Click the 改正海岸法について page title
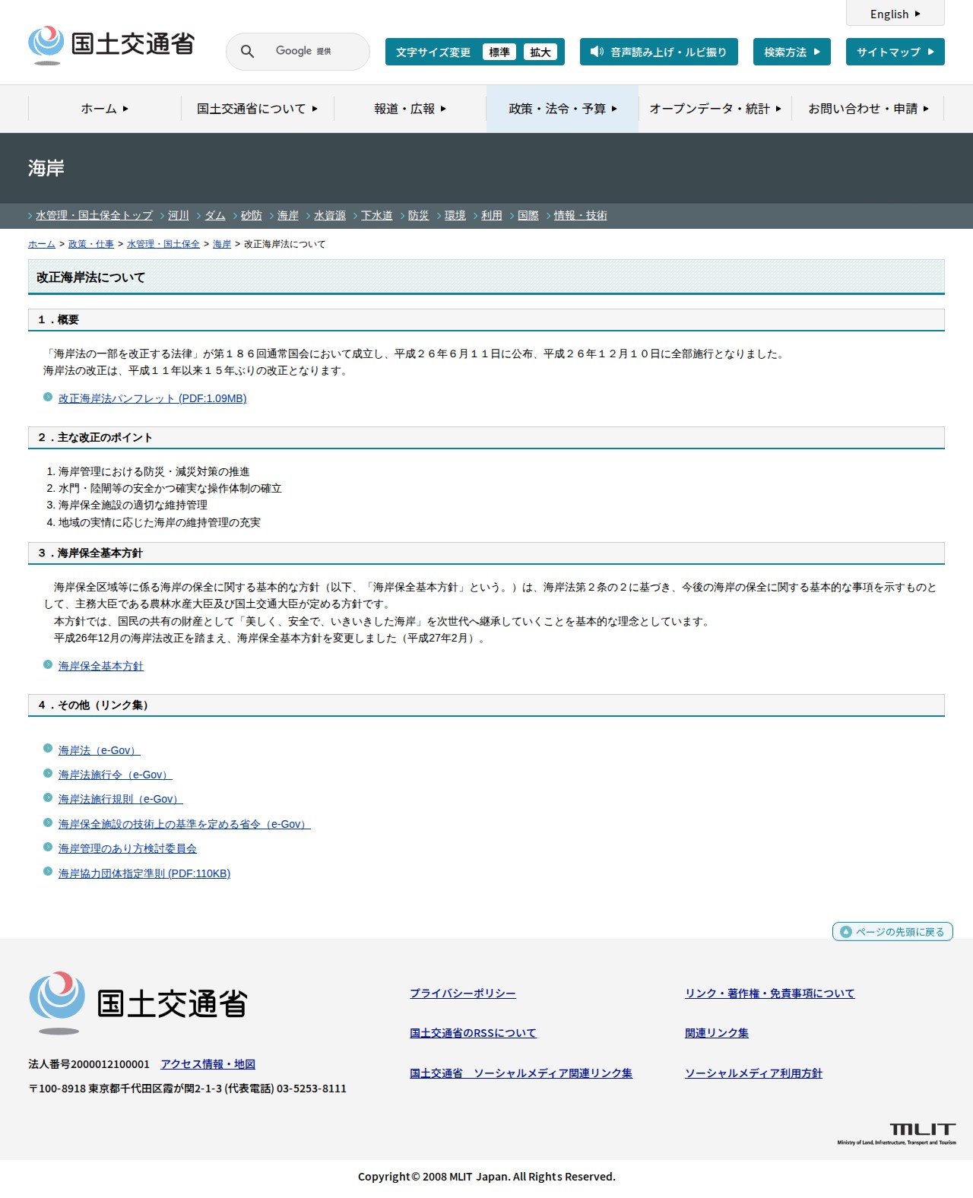The width and height of the screenshot is (973, 1198). [x=486, y=277]
